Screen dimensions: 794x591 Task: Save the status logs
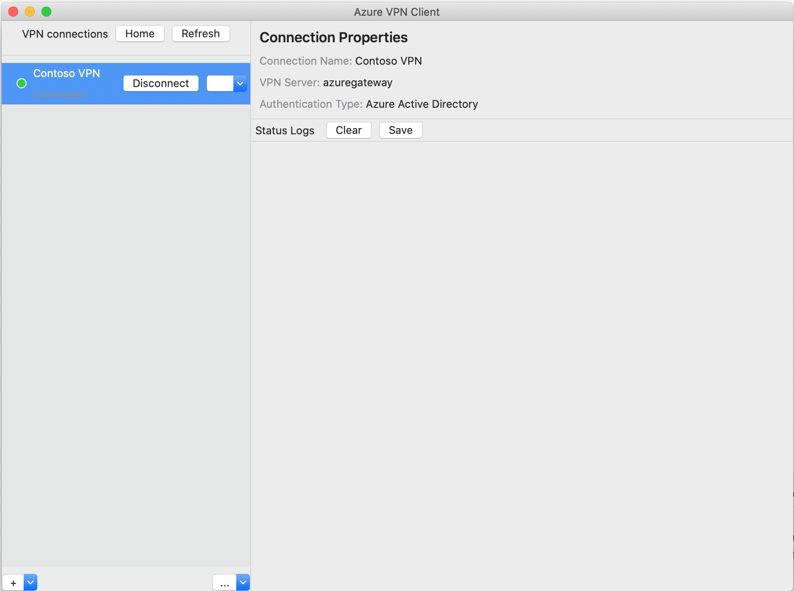click(401, 130)
